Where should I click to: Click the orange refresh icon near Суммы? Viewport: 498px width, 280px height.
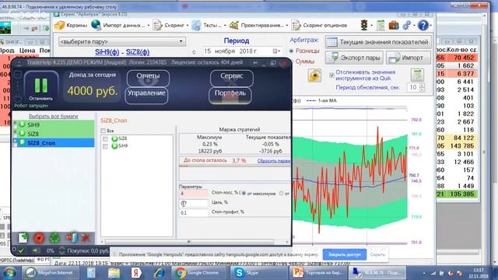coord(314,75)
